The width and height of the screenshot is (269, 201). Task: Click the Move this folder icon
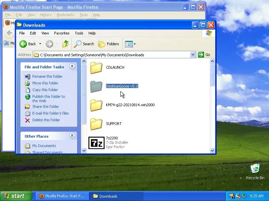(28, 83)
